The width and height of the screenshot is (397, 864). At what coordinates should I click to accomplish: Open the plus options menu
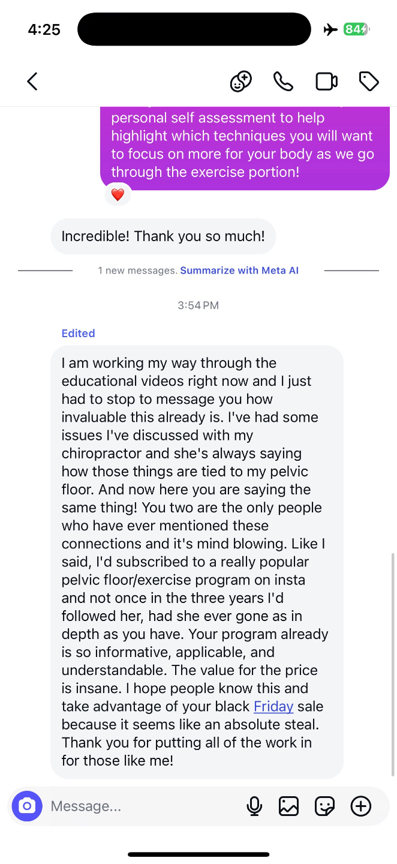click(360, 806)
